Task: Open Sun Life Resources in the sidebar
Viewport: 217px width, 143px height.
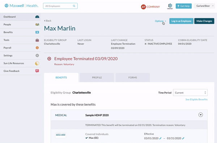Action: click(20, 63)
